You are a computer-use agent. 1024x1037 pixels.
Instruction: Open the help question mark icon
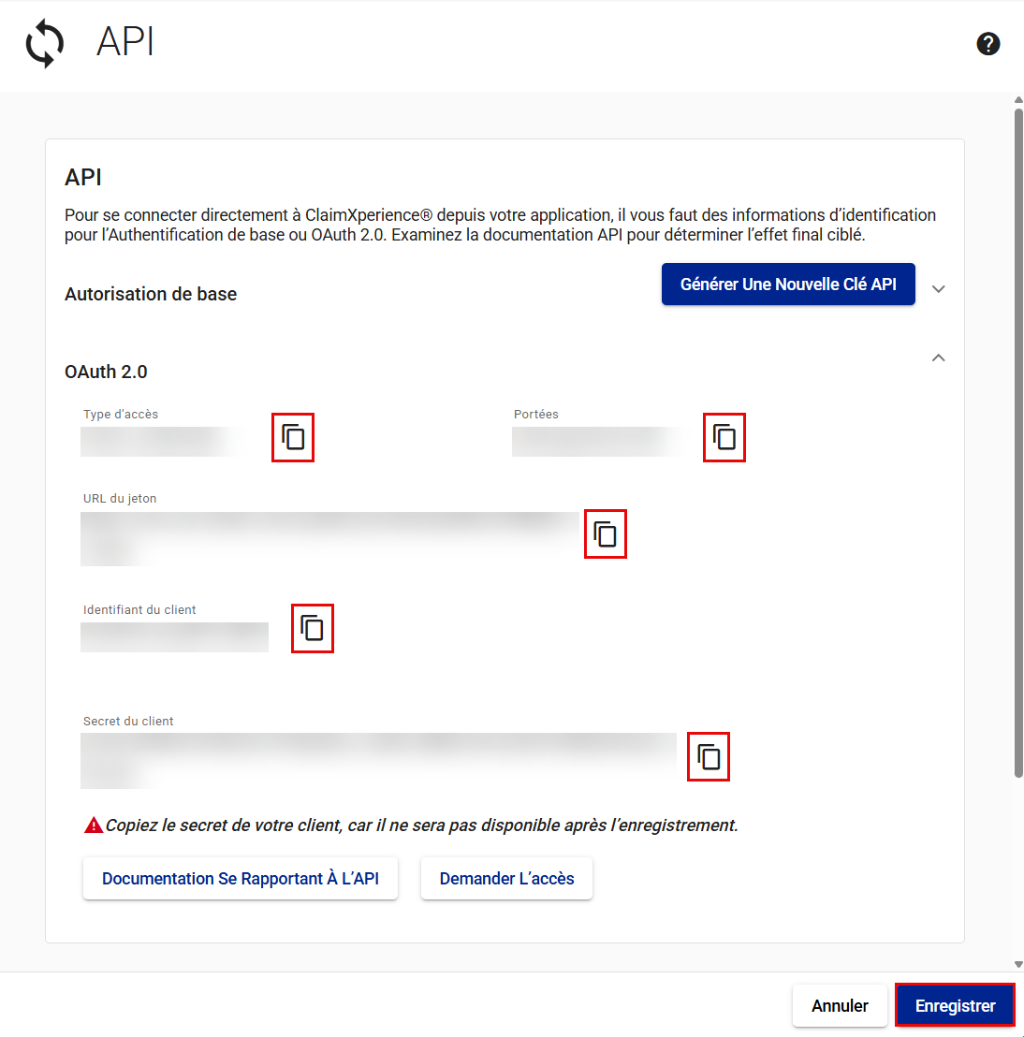[x=988, y=44]
